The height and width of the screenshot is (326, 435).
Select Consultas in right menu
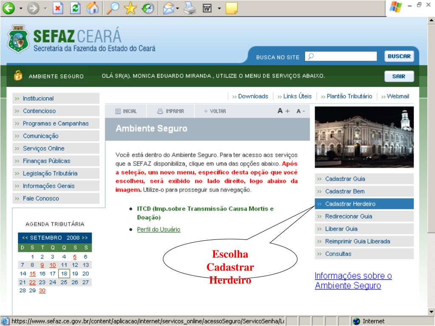(364, 254)
